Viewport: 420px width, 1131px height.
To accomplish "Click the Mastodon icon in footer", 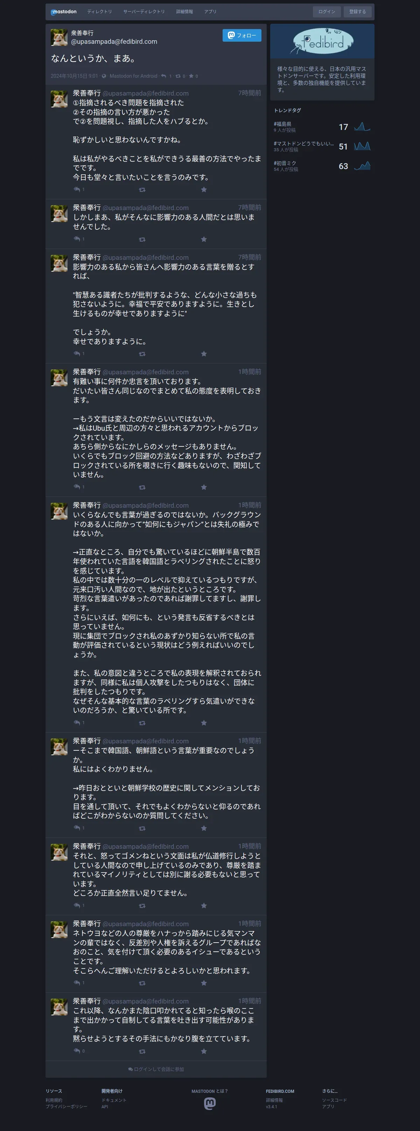I will pyautogui.click(x=210, y=1103).
